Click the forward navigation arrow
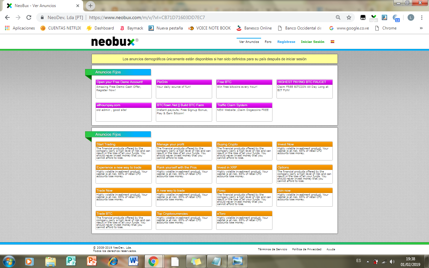The height and width of the screenshot is (268, 429). coord(18,17)
